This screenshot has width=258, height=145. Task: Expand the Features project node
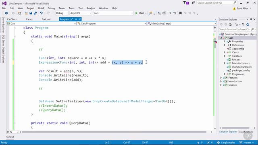(x=221, y=78)
